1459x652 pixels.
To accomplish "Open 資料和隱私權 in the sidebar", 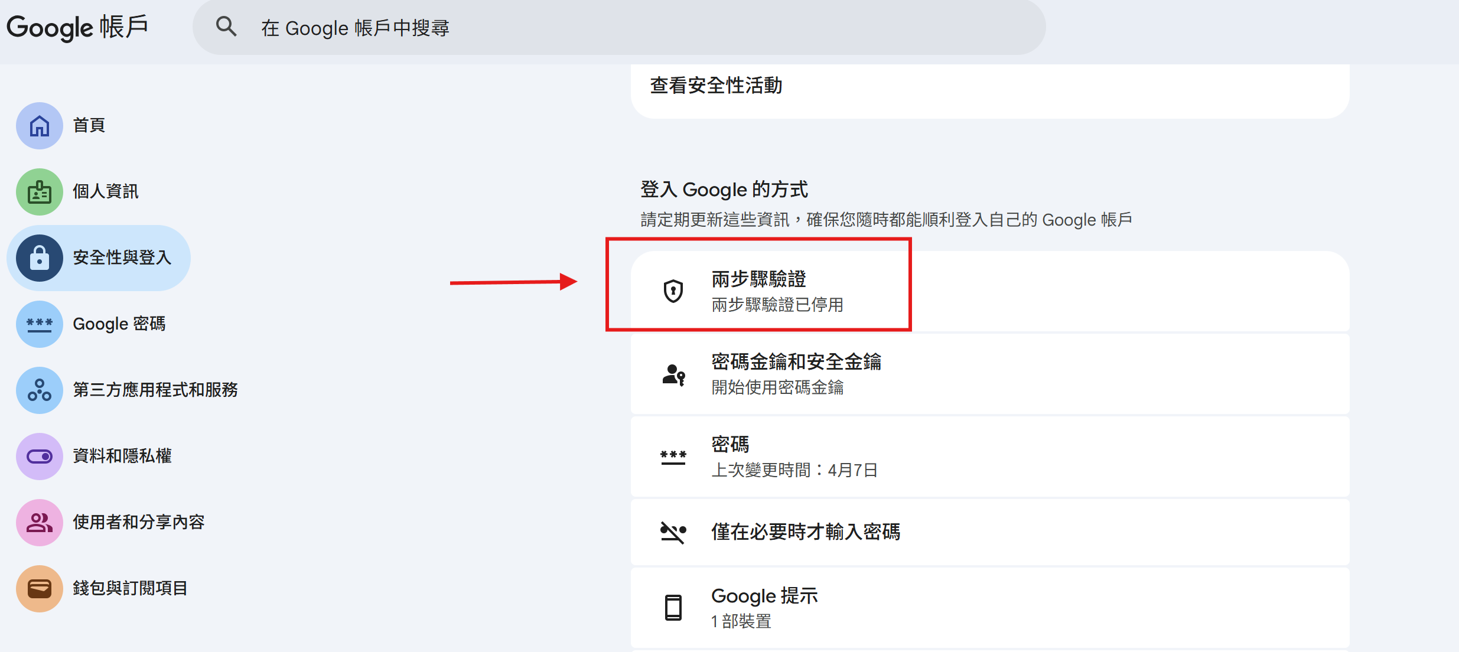I will [x=122, y=457].
